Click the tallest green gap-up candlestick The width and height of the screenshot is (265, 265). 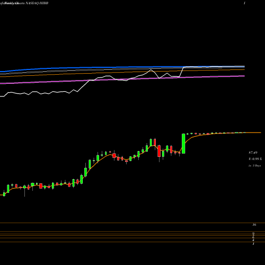coord(183,144)
